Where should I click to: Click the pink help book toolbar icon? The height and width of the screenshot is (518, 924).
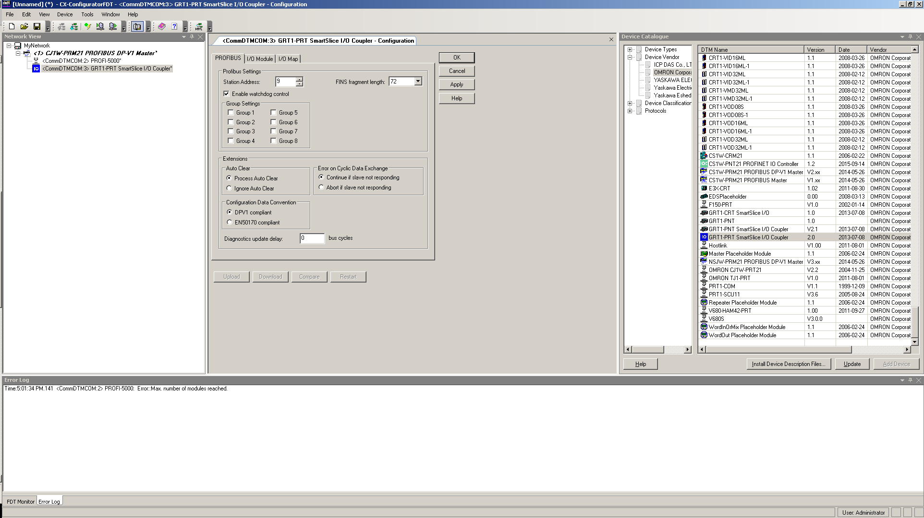coord(162,26)
